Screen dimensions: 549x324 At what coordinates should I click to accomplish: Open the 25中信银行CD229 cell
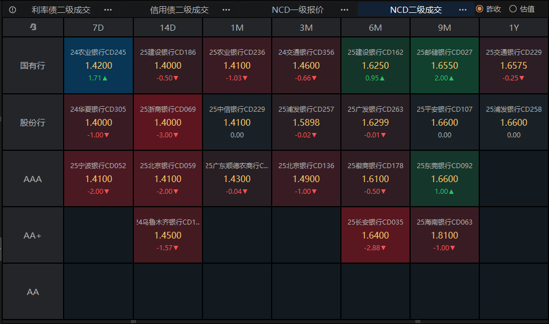[x=237, y=122]
